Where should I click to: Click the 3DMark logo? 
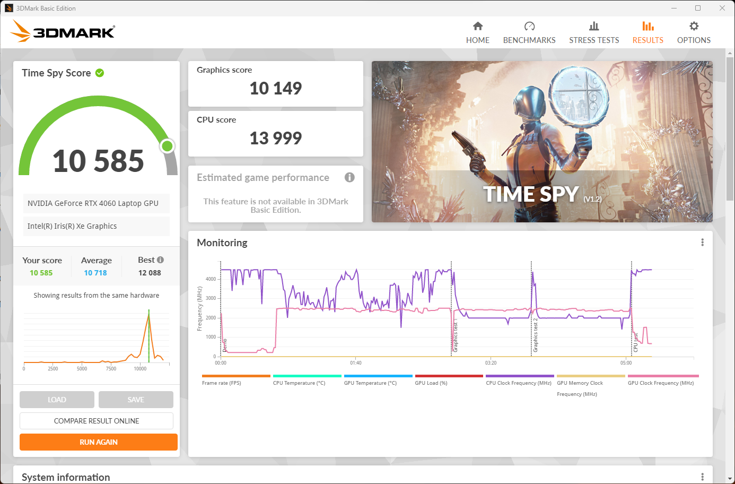click(x=63, y=31)
